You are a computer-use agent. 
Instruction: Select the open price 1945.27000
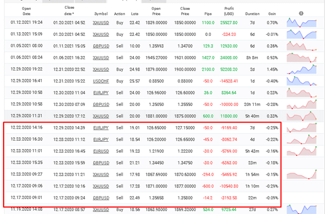[156, 58]
